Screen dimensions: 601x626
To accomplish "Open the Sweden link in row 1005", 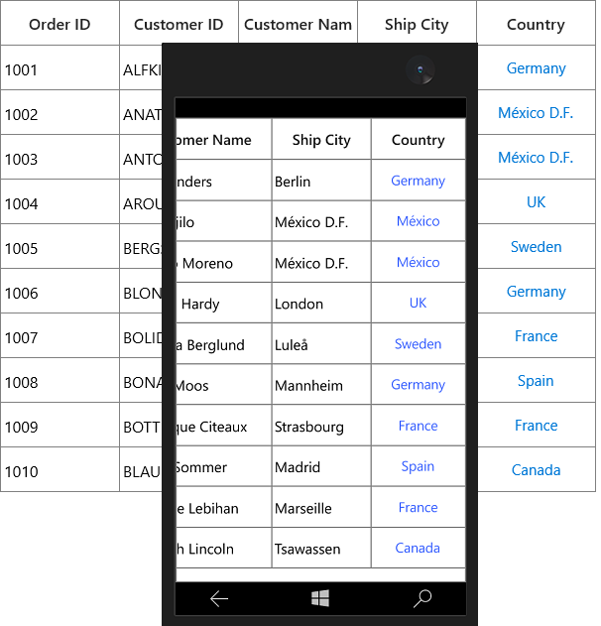I will coord(536,247).
